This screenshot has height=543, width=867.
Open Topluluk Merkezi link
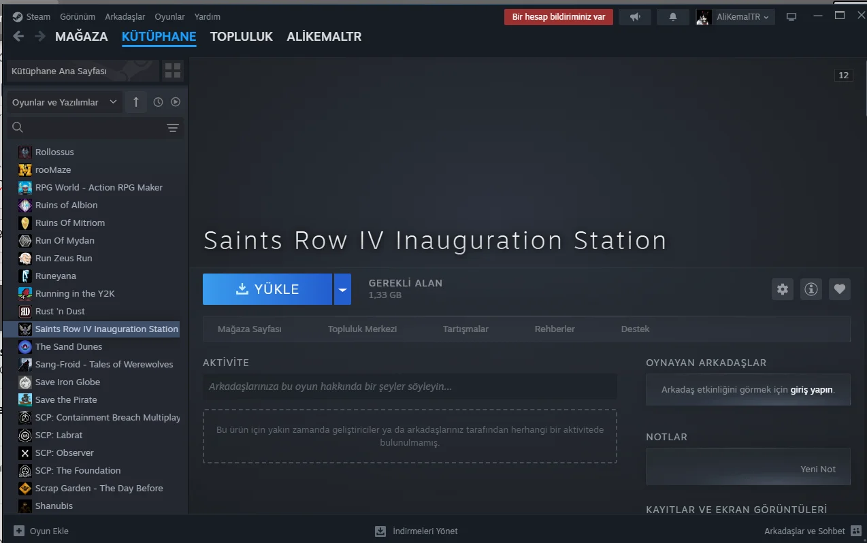tap(362, 329)
